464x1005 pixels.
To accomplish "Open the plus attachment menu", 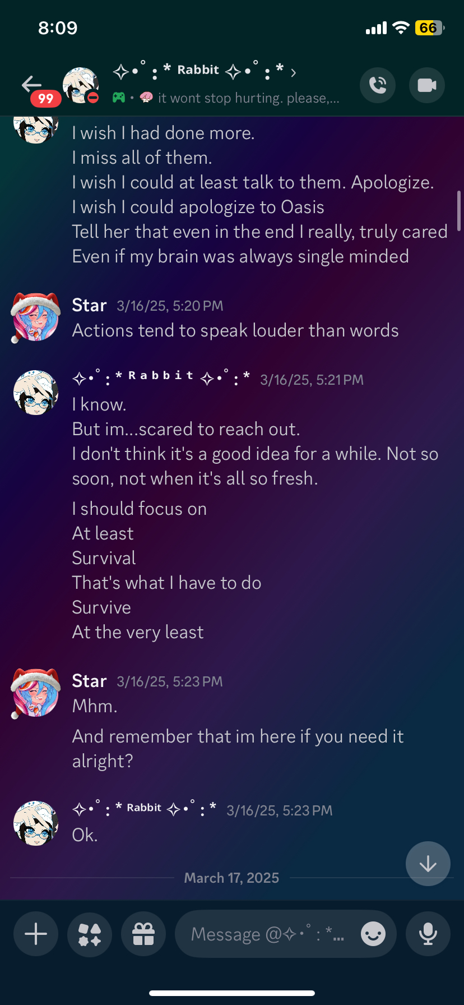I will [x=36, y=934].
